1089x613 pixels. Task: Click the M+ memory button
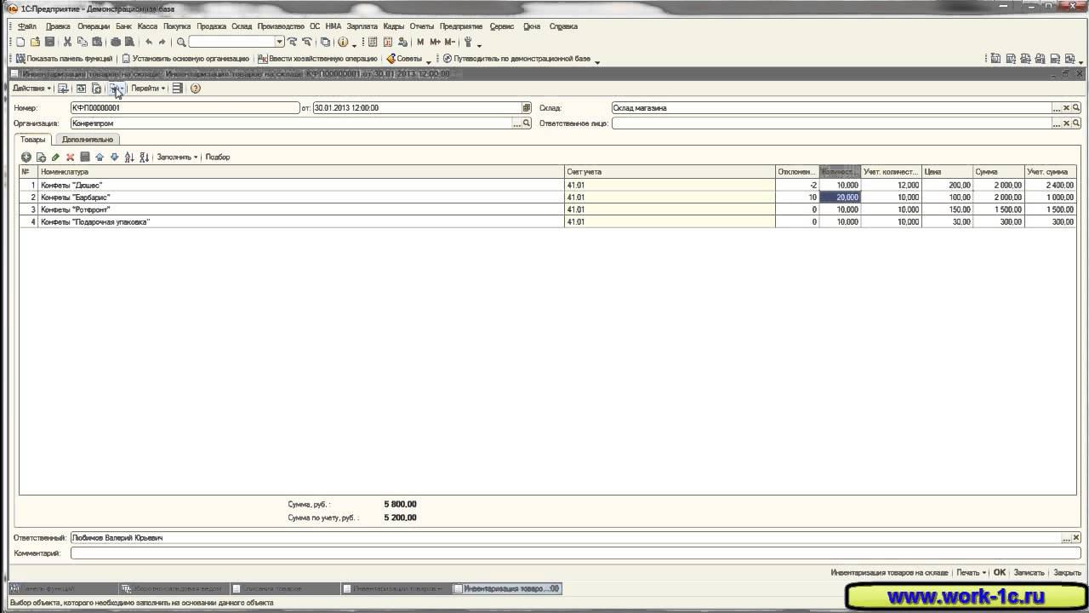[x=435, y=42]
